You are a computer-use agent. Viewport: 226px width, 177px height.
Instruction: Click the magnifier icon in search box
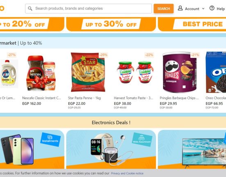(x=30, y=9)
